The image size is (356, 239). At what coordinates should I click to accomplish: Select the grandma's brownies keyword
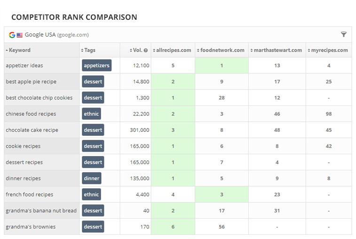point(31,227)
